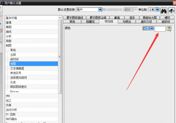This screenshot has height=123, width=176.
Task: Click the white color swatch for 颜色
Action: 160,29
